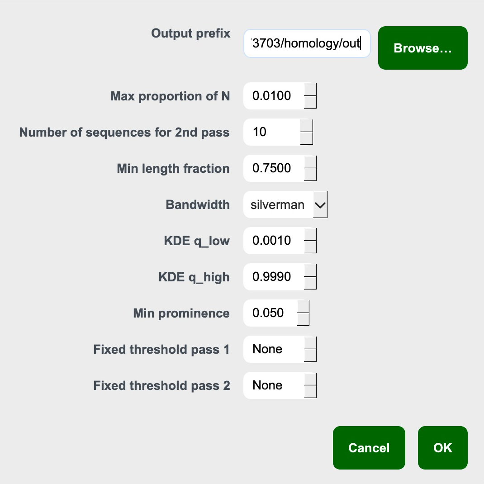Click Browse to choose an output location

pyautogui.click(x=422, y=47)
